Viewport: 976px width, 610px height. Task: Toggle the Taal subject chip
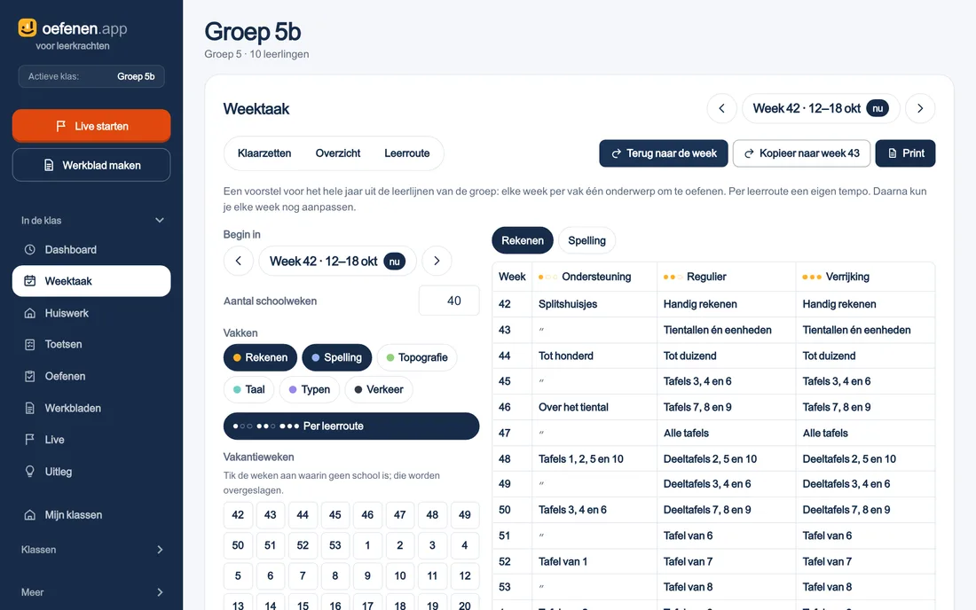(249, 389)
